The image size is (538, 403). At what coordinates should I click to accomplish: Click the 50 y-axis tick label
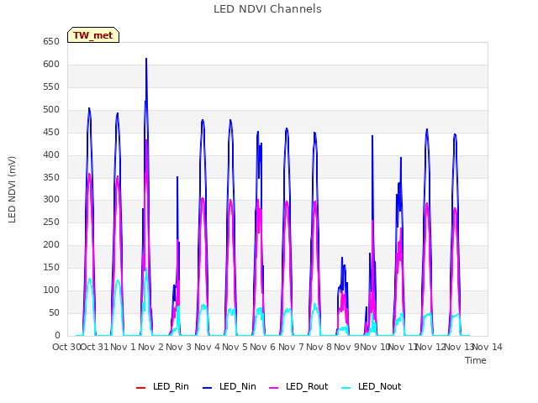(x=54, y=312)
